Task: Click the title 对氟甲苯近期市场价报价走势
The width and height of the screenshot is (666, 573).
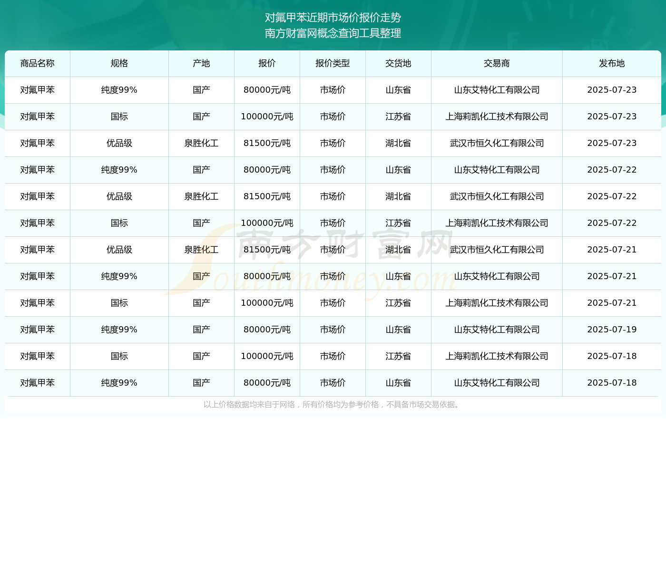Action: coord(333,18)
